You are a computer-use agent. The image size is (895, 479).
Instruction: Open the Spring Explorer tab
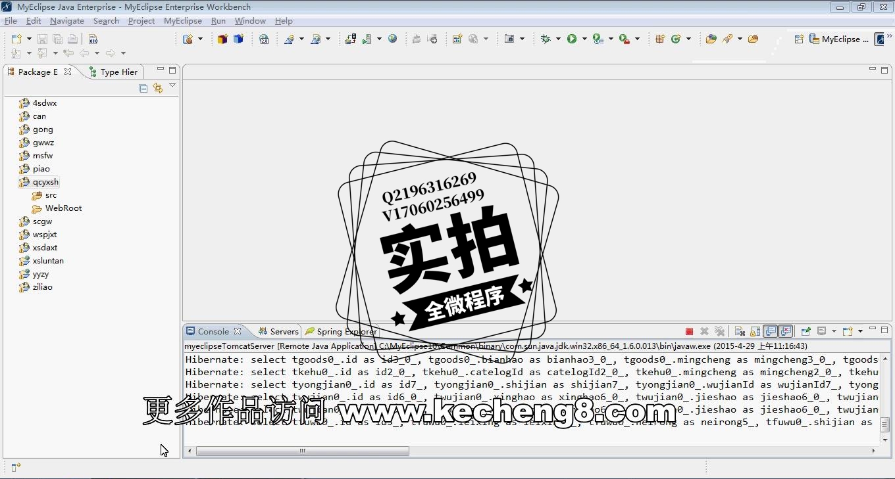point(341,331)
